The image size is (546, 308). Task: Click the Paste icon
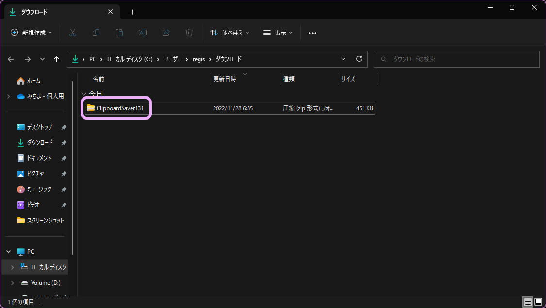tap(119, 33)
